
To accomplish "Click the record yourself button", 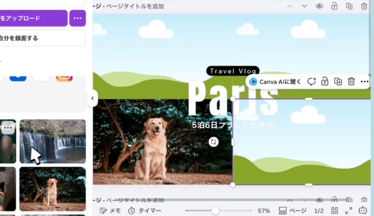I will pos(42,38).
